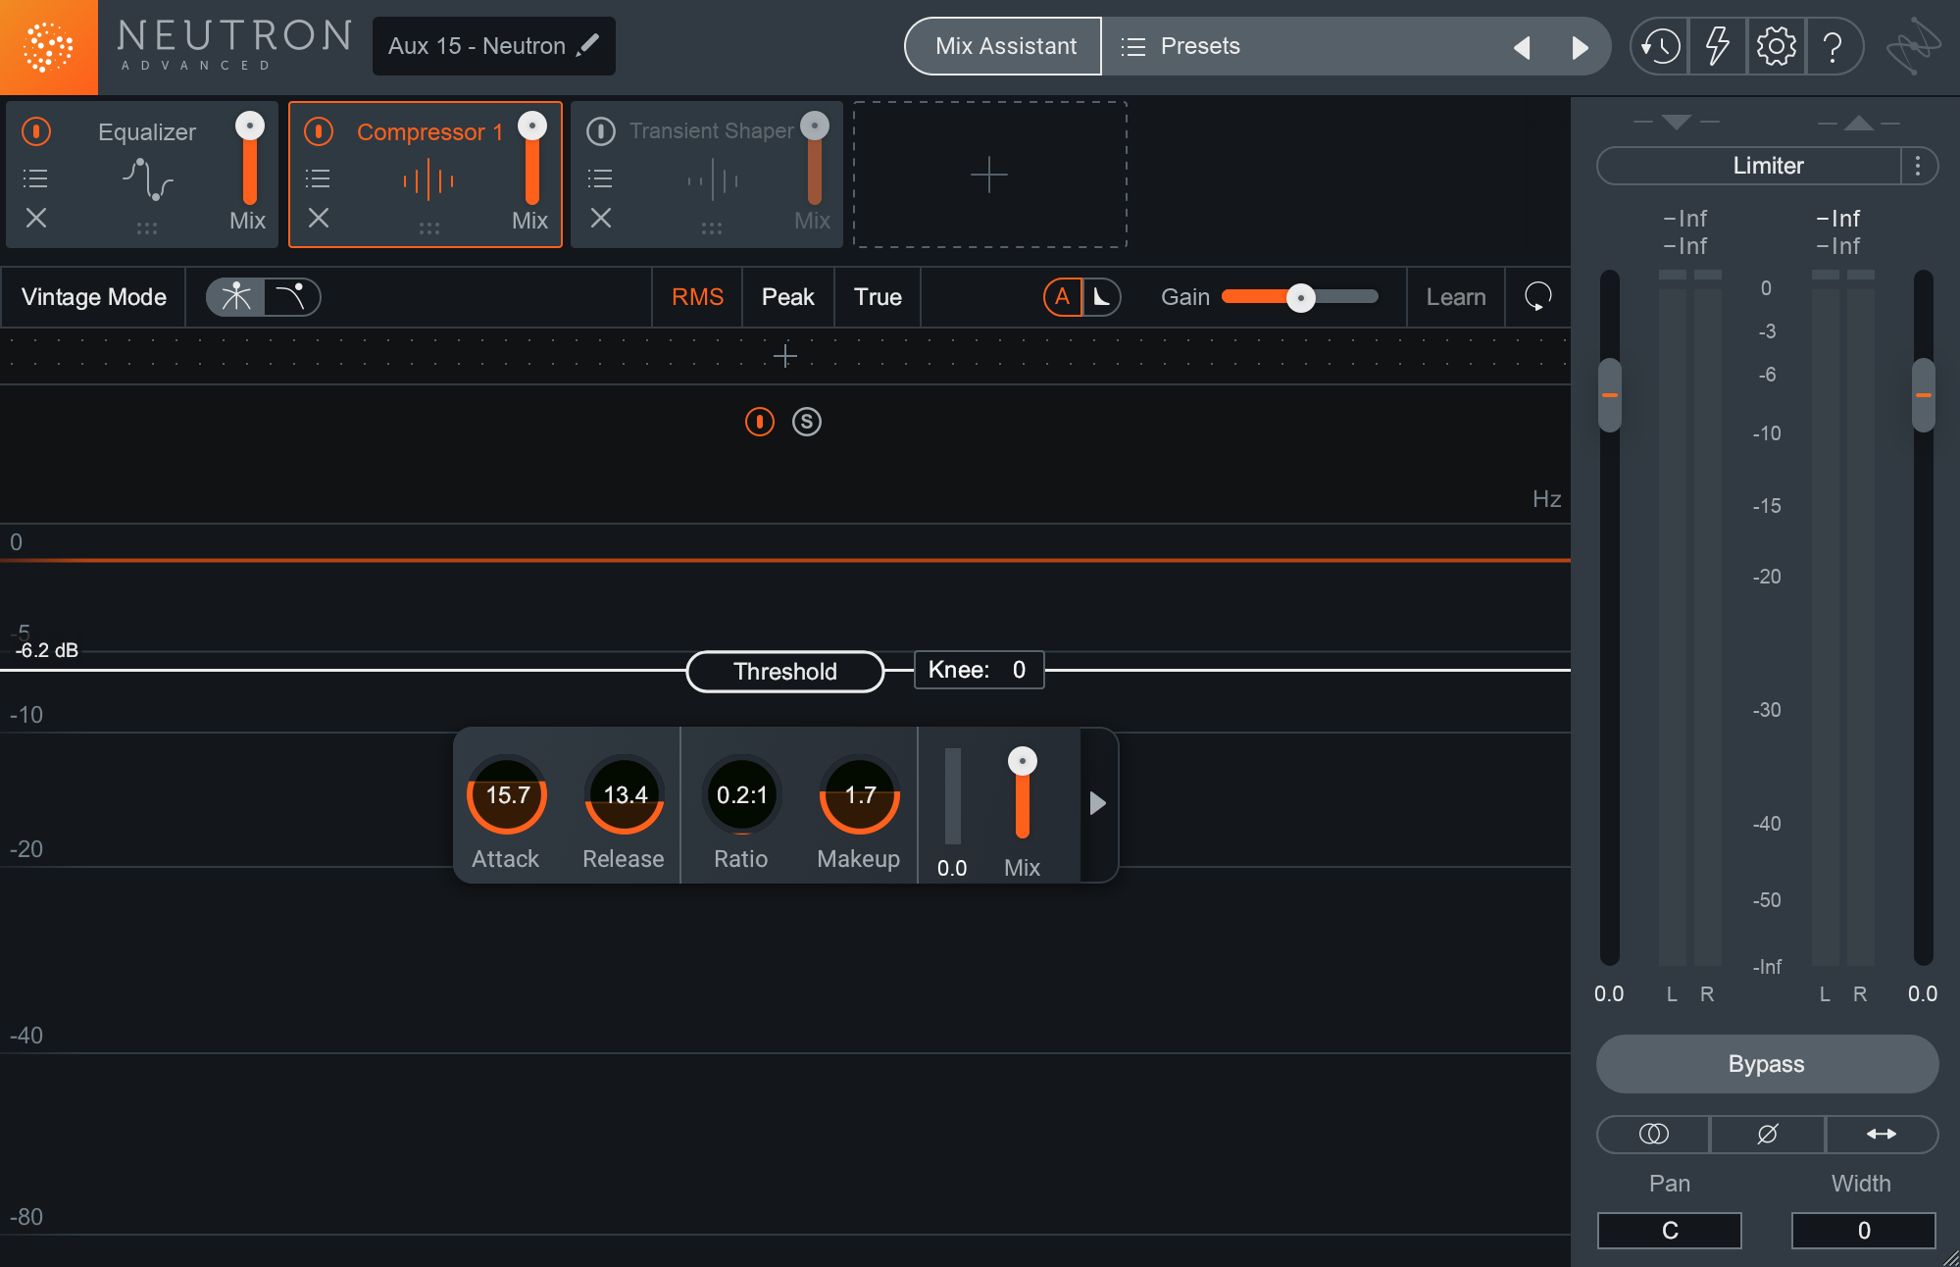The width and height of the screenshot is (1960, 1267).
Task: Open the Presets dropdown list
Action: coord(1181,46)
